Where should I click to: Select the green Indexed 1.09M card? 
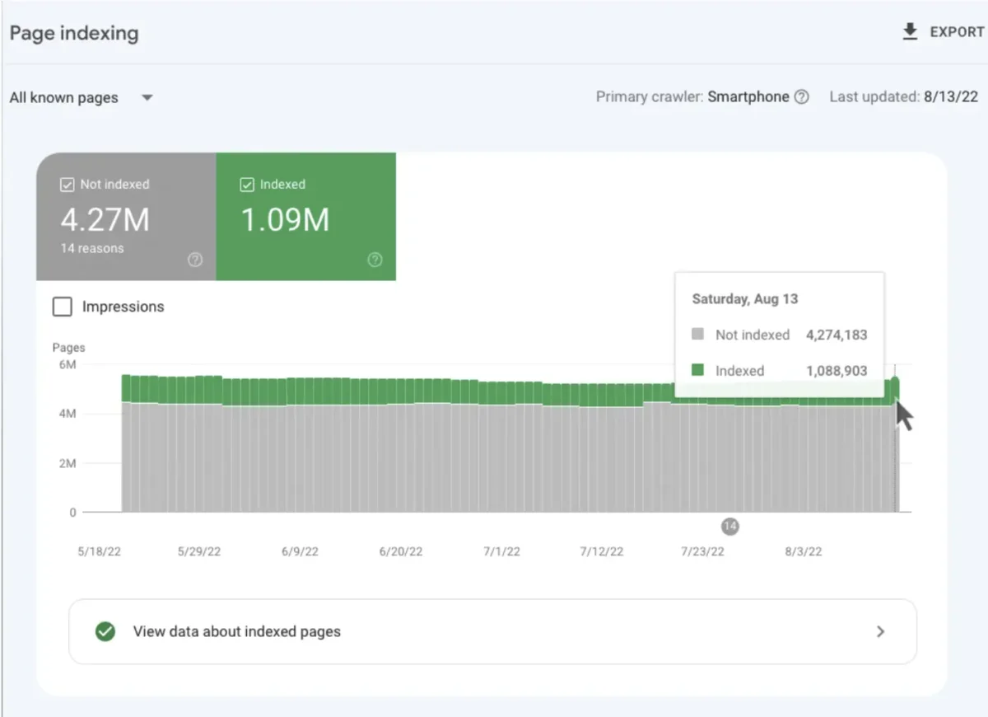tap(306, 217)
